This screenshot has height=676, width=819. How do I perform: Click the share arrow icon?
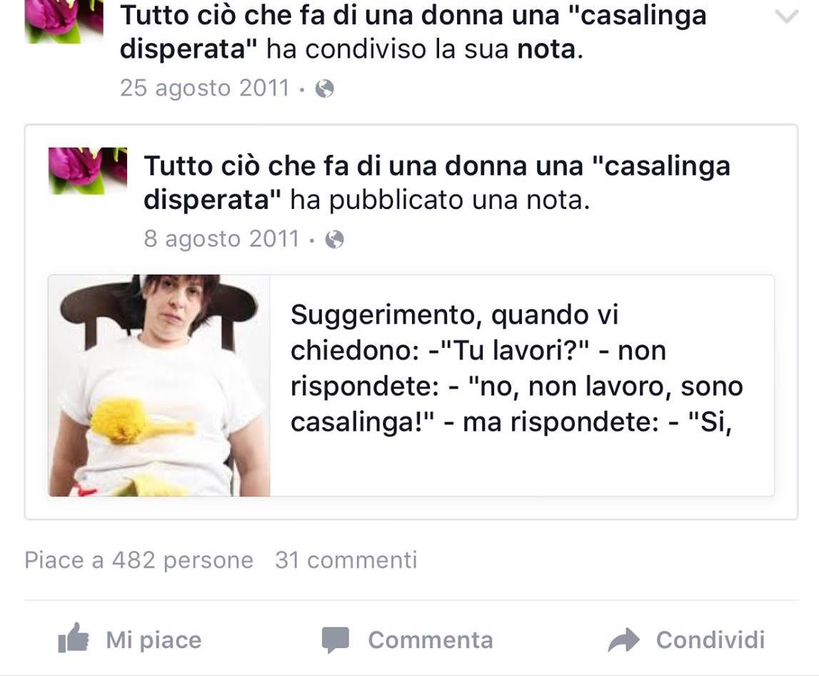point(623,640)
